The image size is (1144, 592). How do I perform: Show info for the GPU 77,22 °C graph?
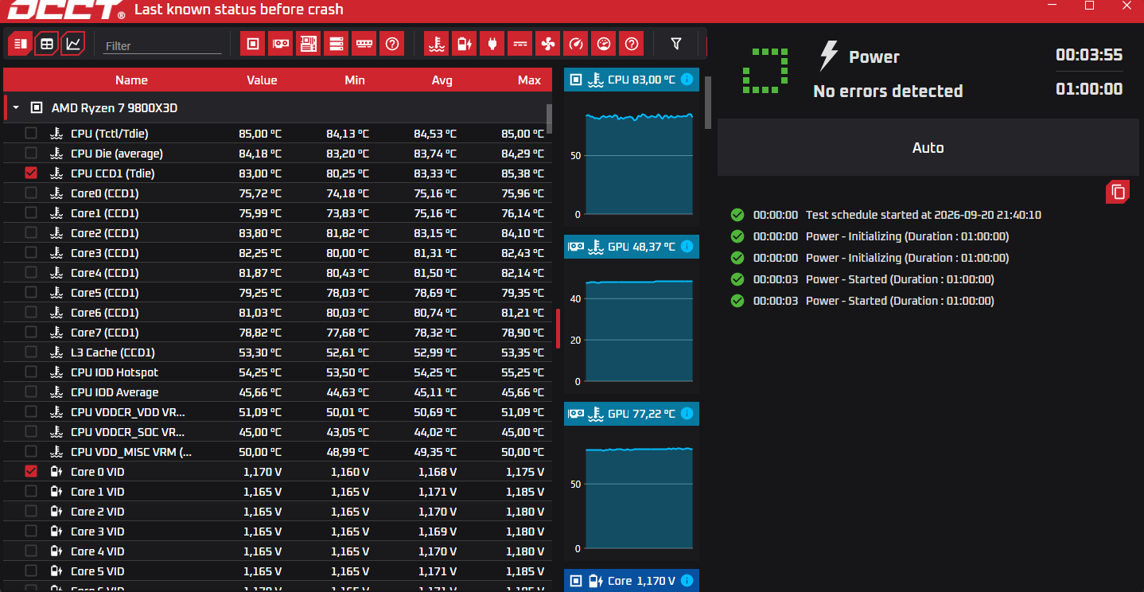[687, 414]
